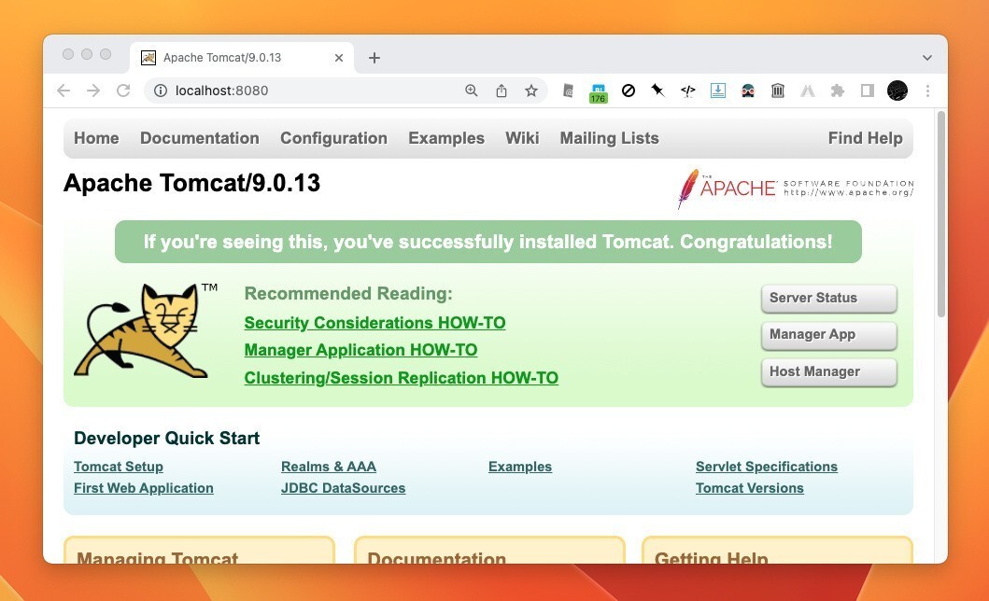Open Examples in Tomcat navigation bar

pyautogui.click(x=446, y=138)
